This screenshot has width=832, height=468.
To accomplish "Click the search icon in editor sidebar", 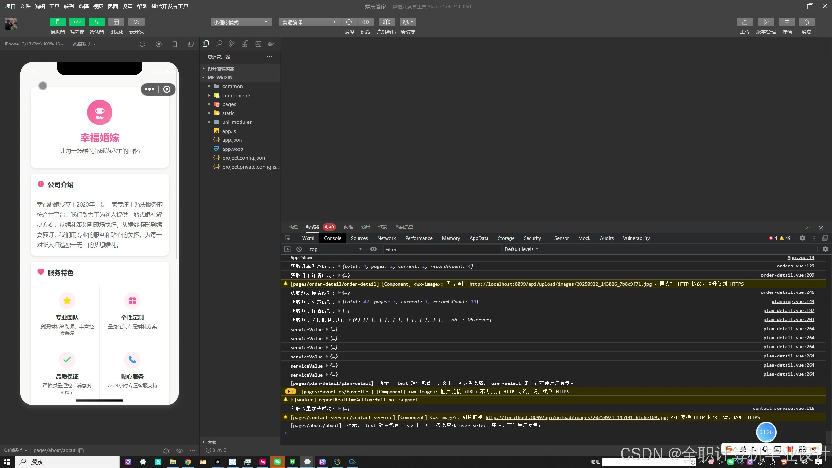I will click(x=219, y=44).
